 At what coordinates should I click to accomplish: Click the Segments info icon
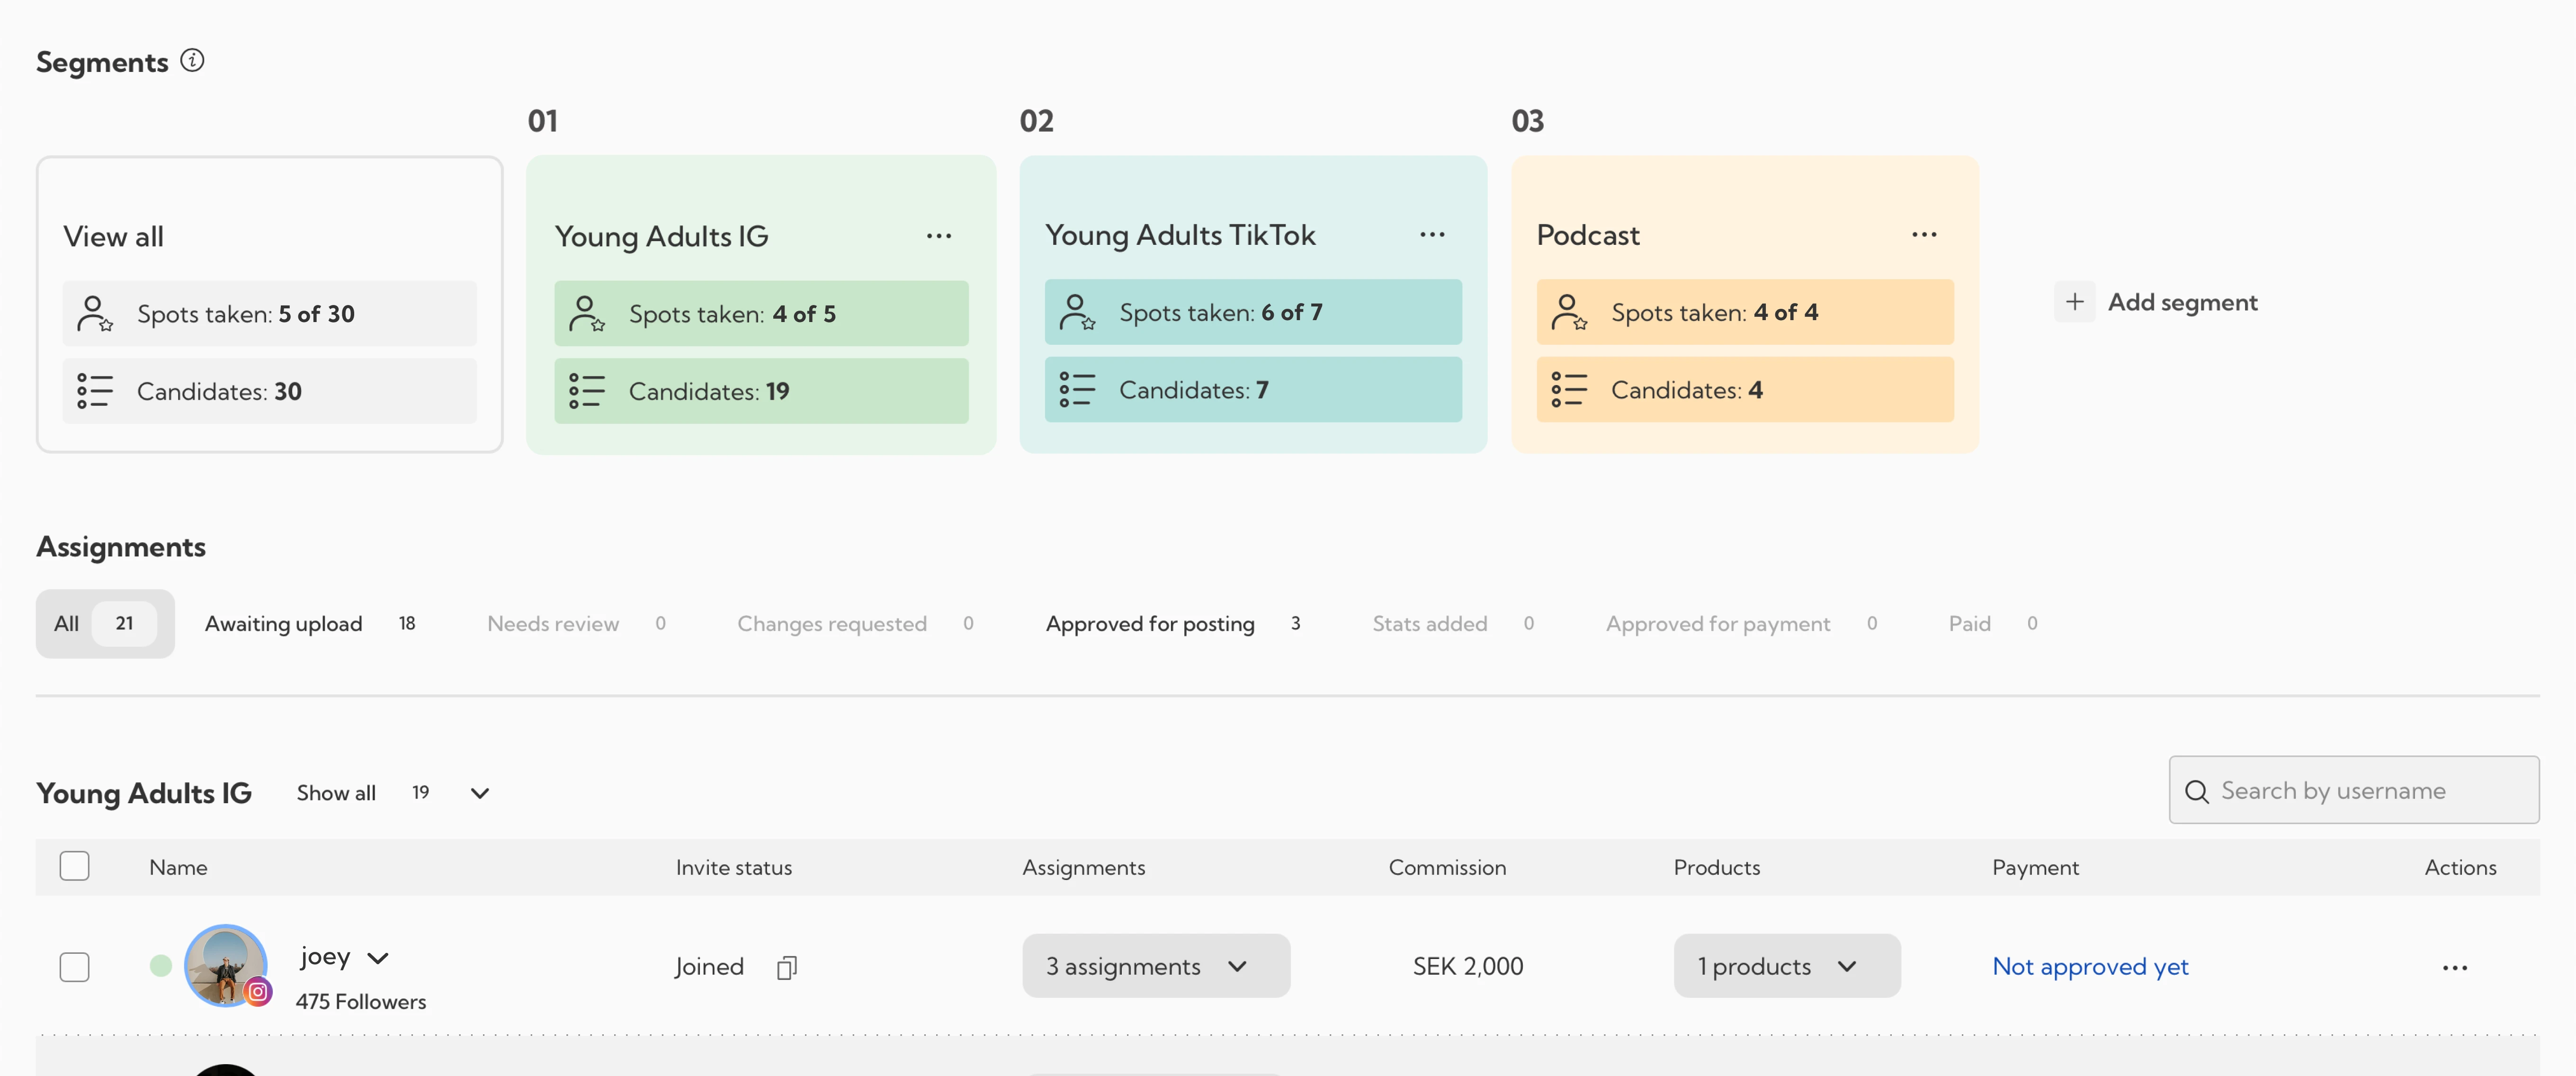(192, 61)
